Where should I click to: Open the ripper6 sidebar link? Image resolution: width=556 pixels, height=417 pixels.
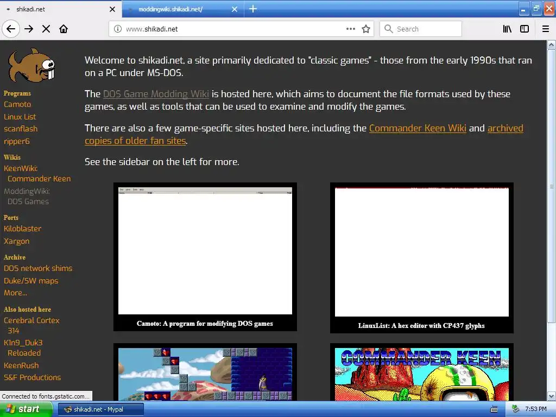17,141
